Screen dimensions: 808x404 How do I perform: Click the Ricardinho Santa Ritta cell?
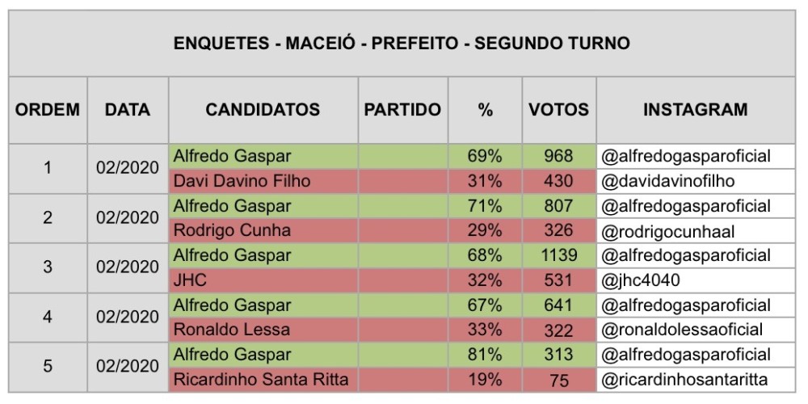263,380
